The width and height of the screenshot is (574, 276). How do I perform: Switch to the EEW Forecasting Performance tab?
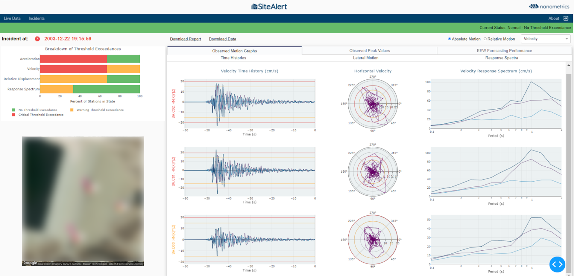click(x=505, y=50)
